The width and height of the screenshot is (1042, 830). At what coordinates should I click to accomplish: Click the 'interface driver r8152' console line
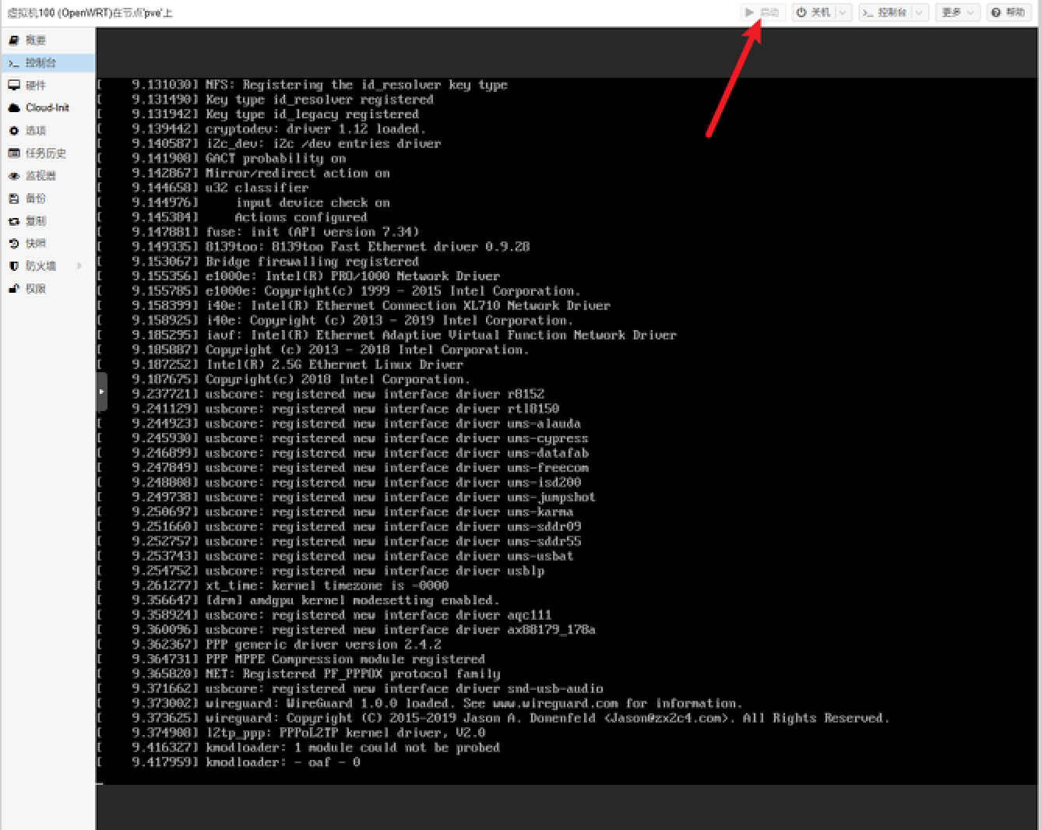pos(375,394)
